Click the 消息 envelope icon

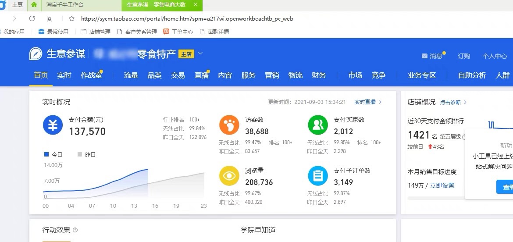pos(424,56)
